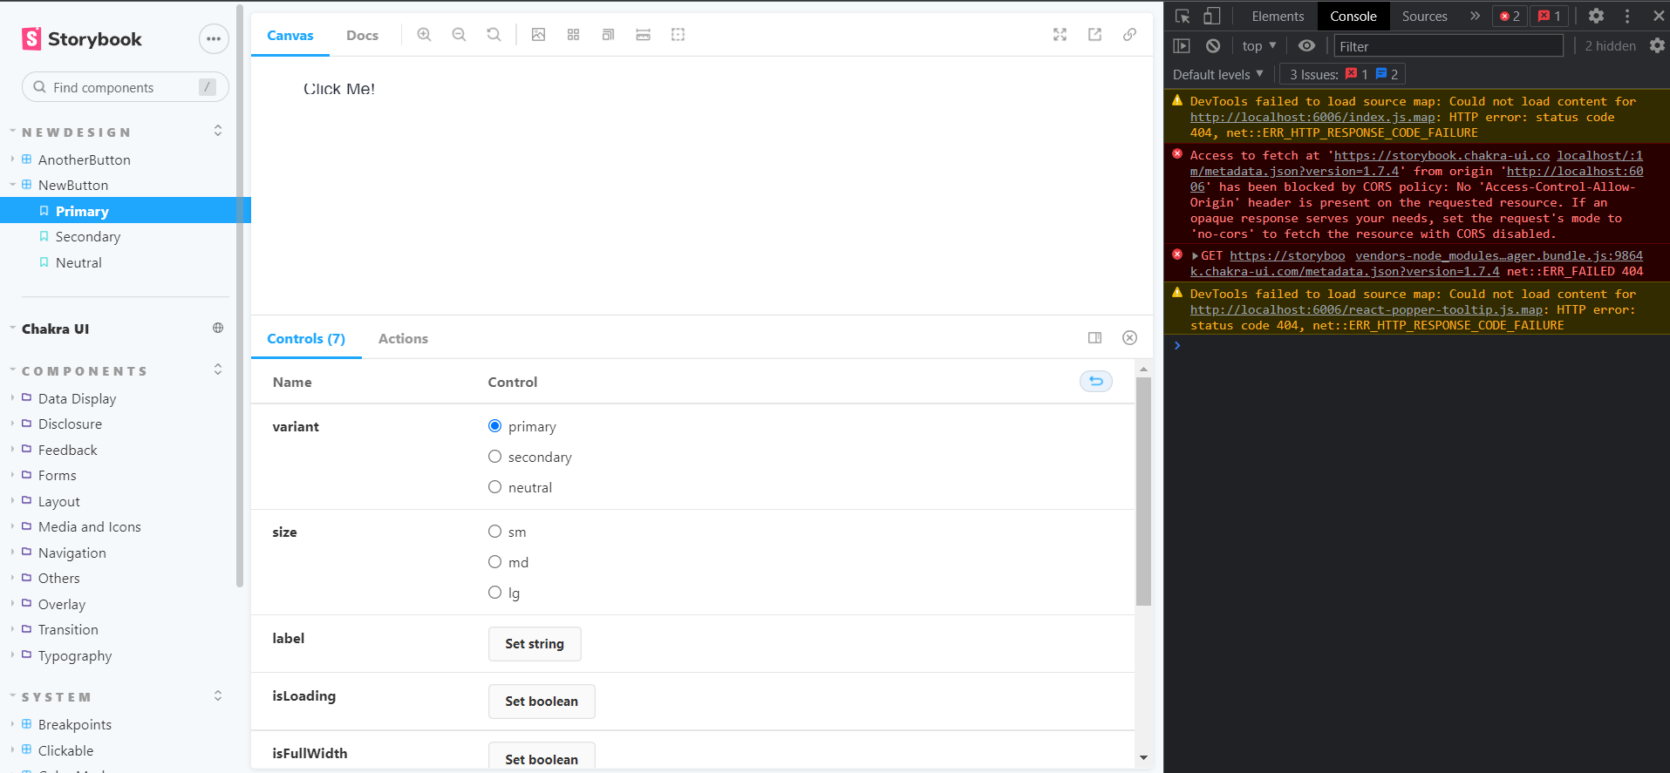
Task: Copy canvas link icon
Action: (1129, 35)
